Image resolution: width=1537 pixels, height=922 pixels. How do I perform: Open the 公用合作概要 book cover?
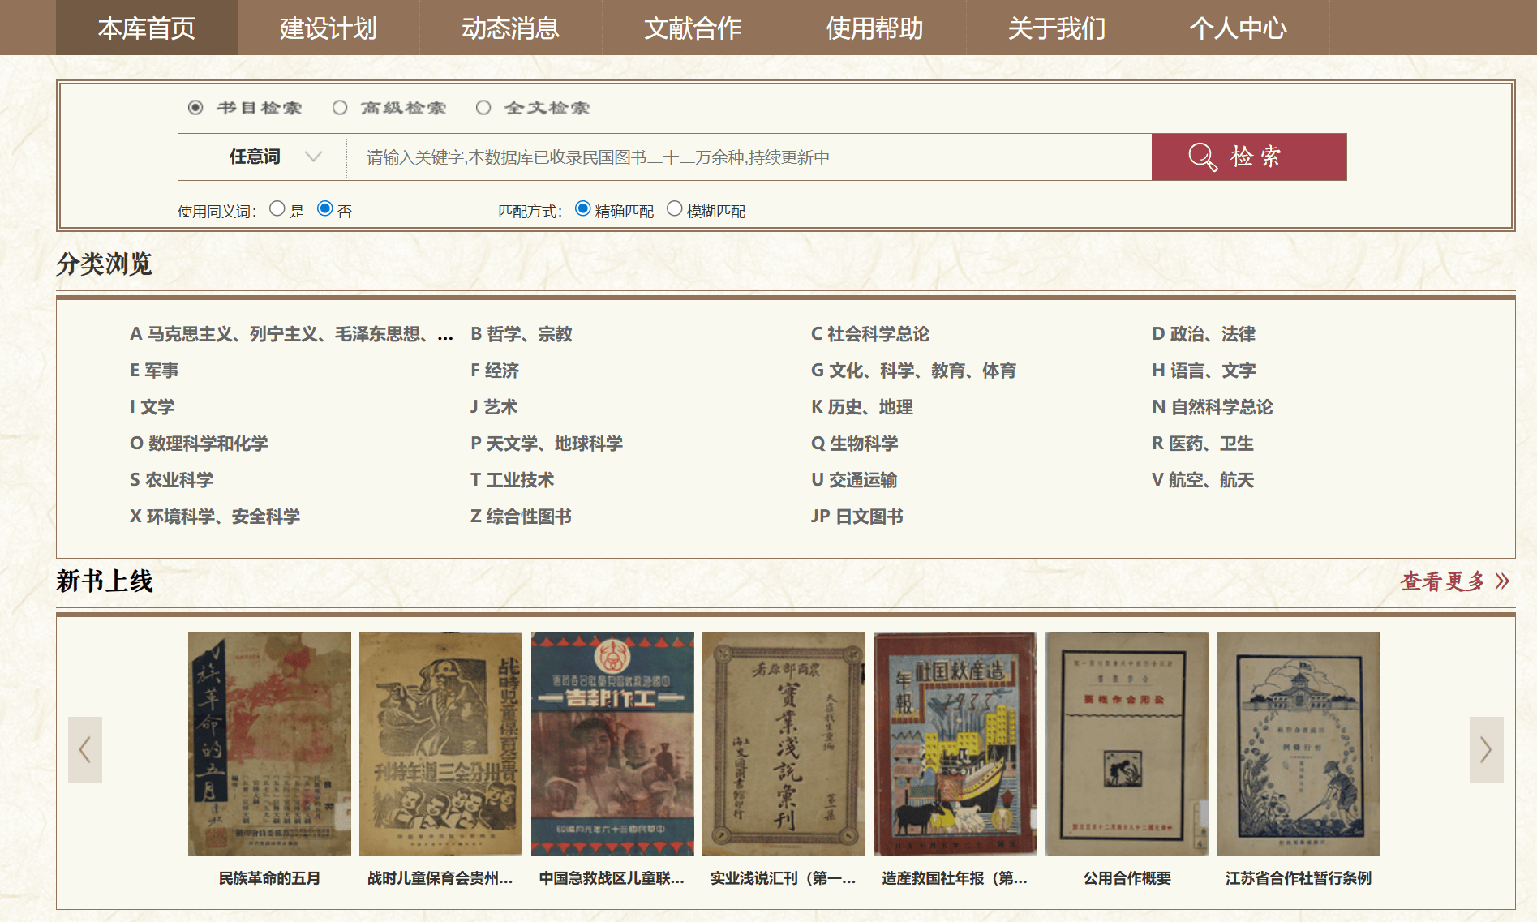1127,744
